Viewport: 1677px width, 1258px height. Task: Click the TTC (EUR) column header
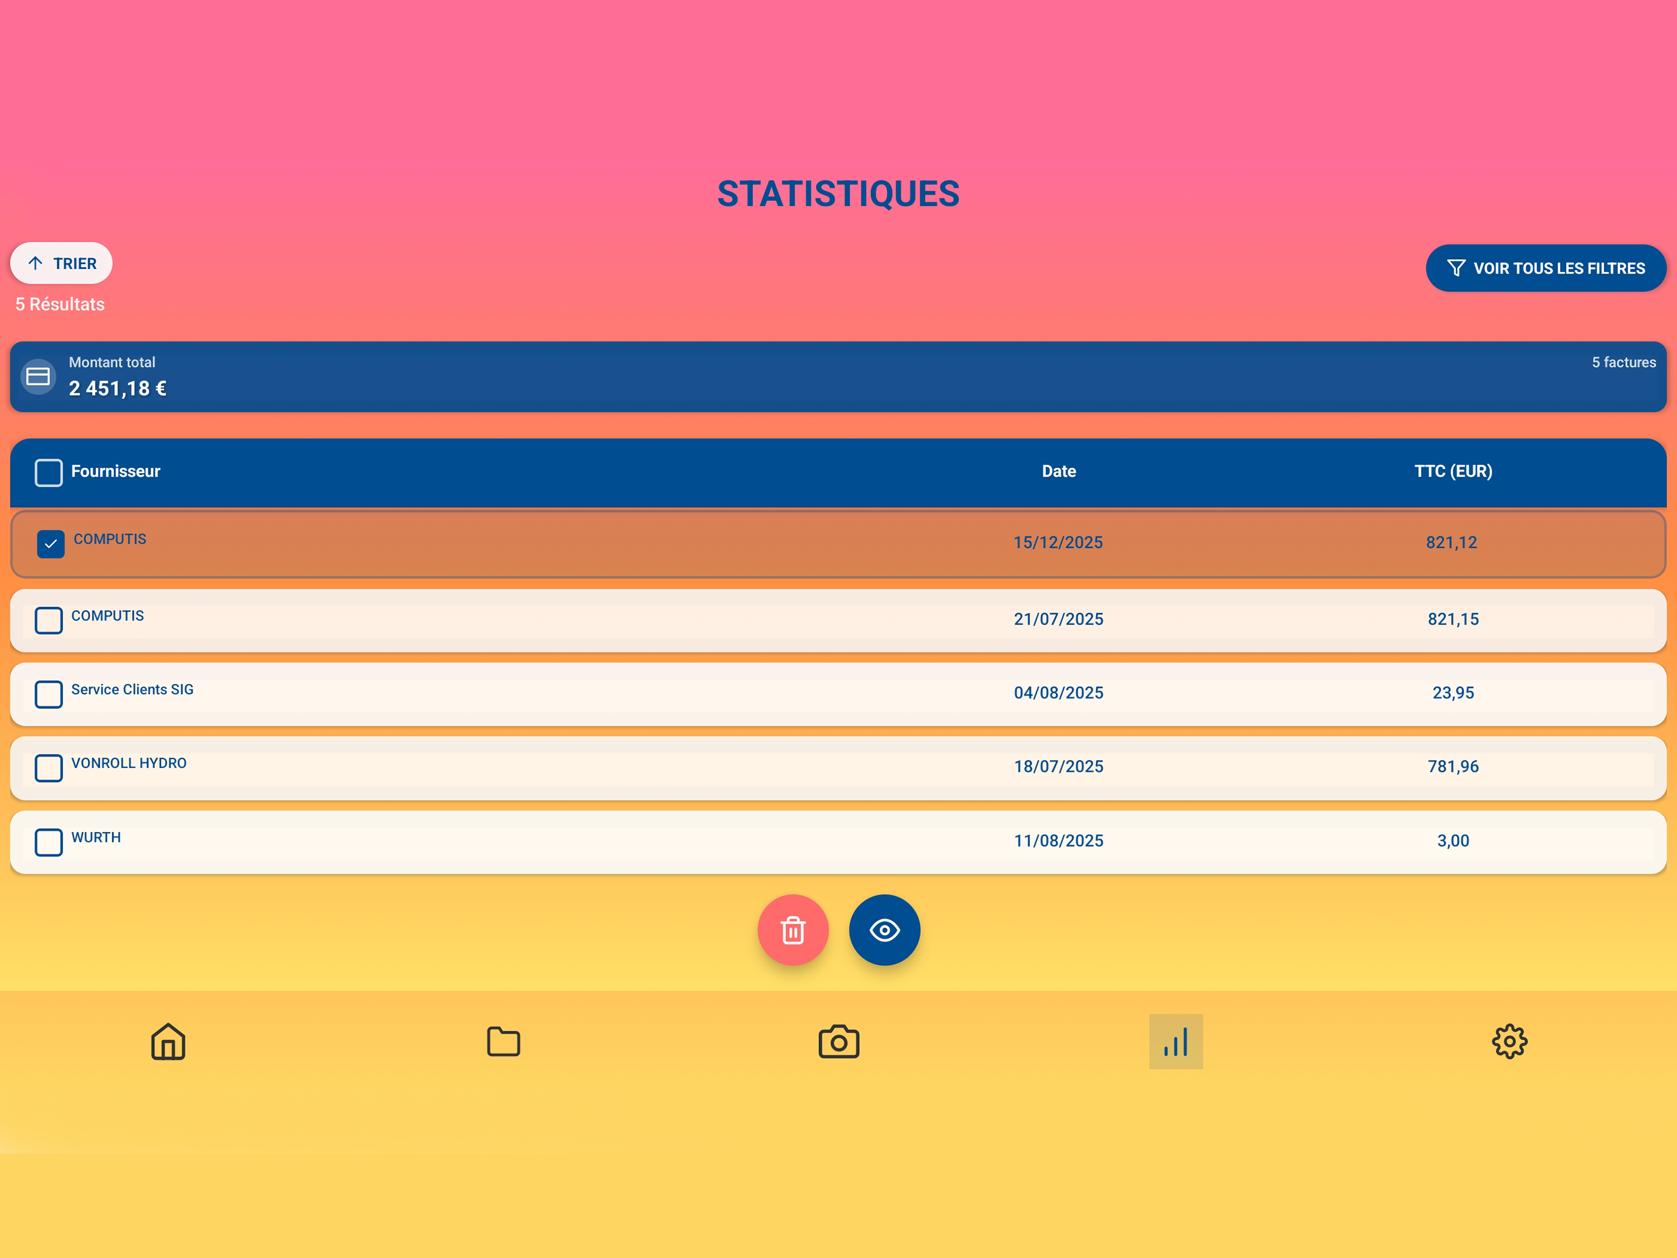[x=1453, y=471]
